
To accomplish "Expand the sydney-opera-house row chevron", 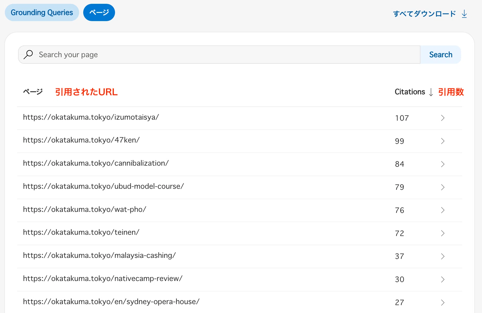I will (x=443, y=303).
